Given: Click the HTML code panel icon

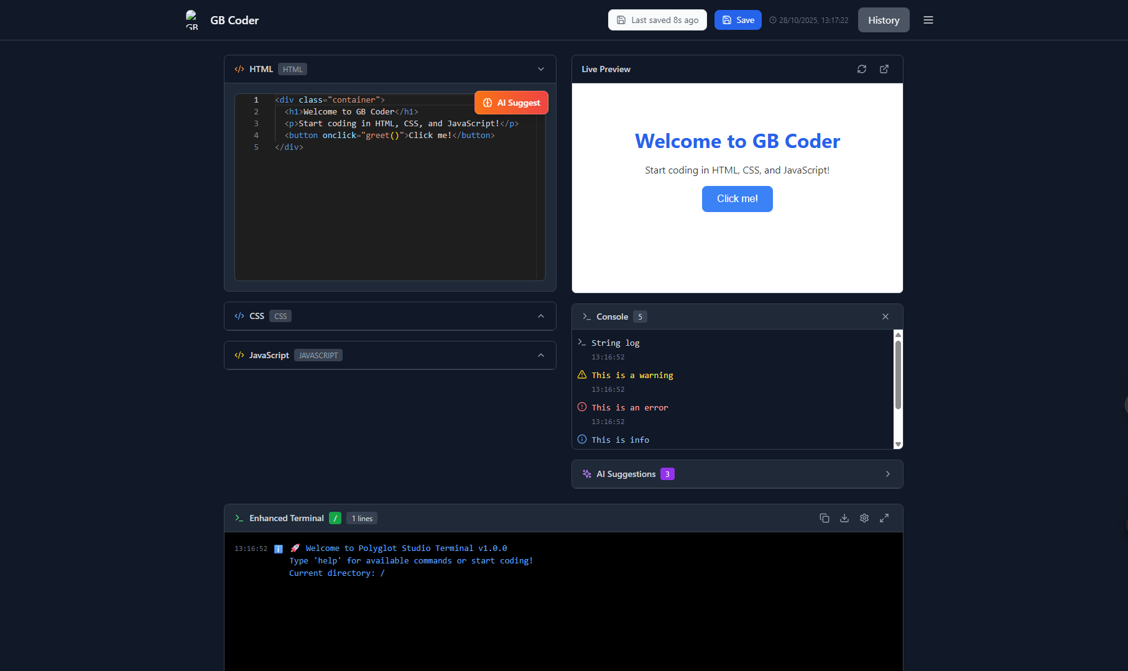Looking at the screenshot, I should pyautogui.click(x=239, y=69).
